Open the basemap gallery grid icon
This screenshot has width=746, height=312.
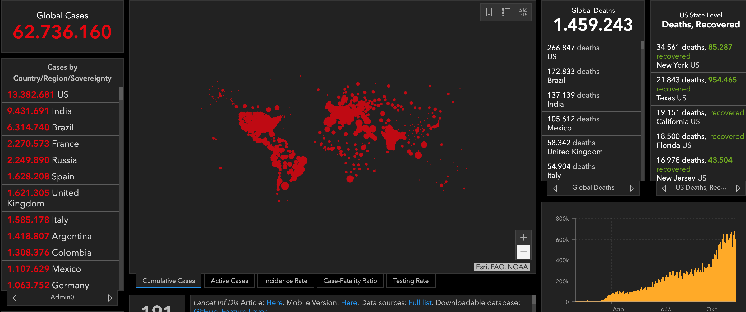tap(523, 12)
